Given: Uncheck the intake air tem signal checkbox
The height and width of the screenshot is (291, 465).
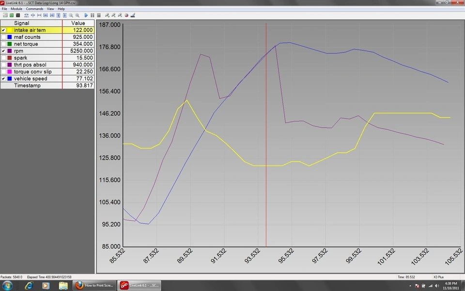Looking at the screenshot, I should pos(3,30).
